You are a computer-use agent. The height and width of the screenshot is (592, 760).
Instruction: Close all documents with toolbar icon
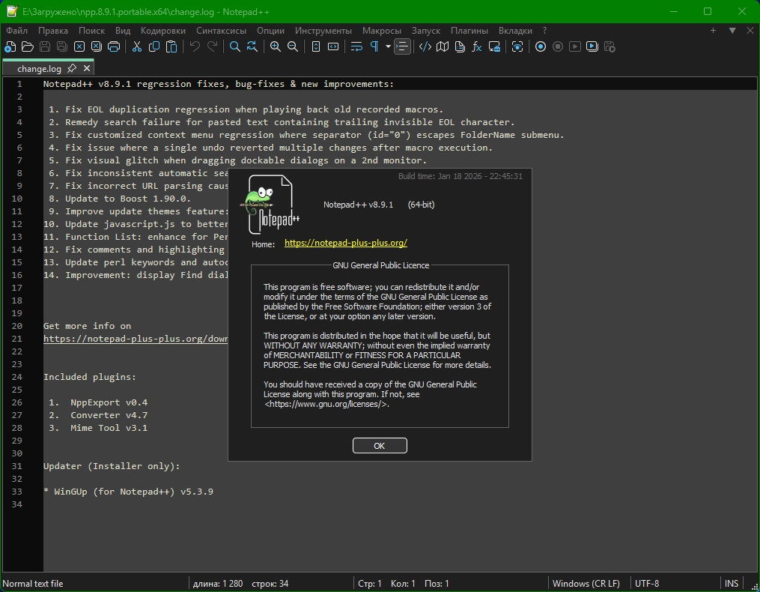click(97, 46)
